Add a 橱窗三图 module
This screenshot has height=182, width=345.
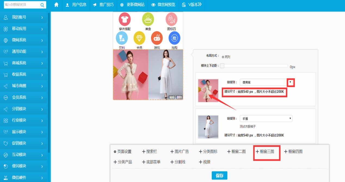tap(265, 151)
